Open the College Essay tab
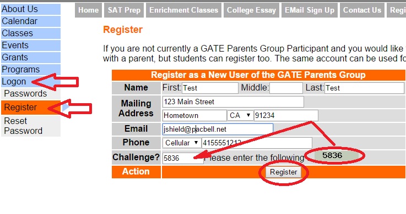Image resolution: width=406 pixels, height=214 pixels. pos(251,10)
